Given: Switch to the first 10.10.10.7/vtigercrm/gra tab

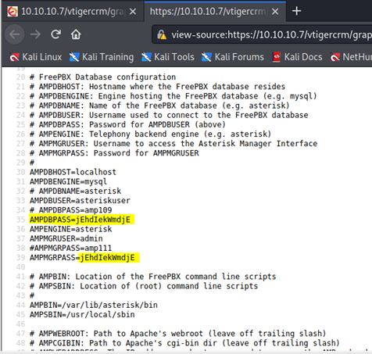Looking at the screenshot, I should [x=72, y=12].
